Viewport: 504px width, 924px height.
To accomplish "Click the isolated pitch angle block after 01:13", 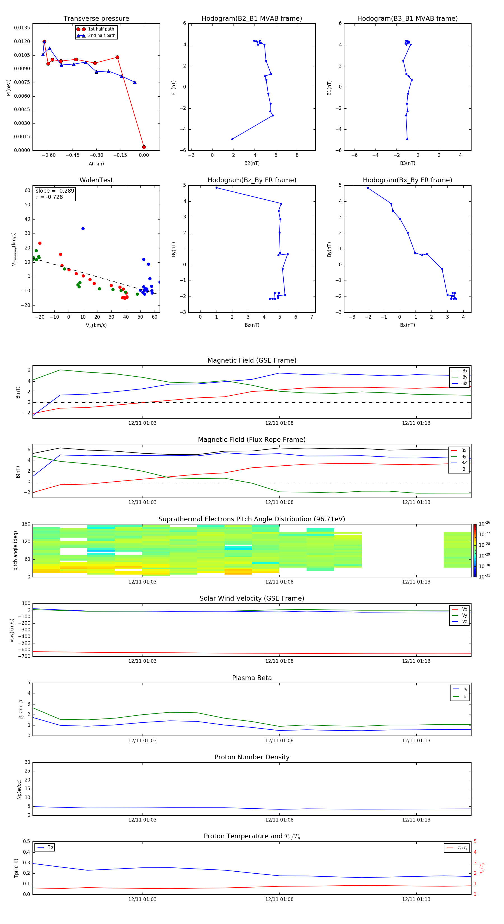I will [x=457, y=550].
